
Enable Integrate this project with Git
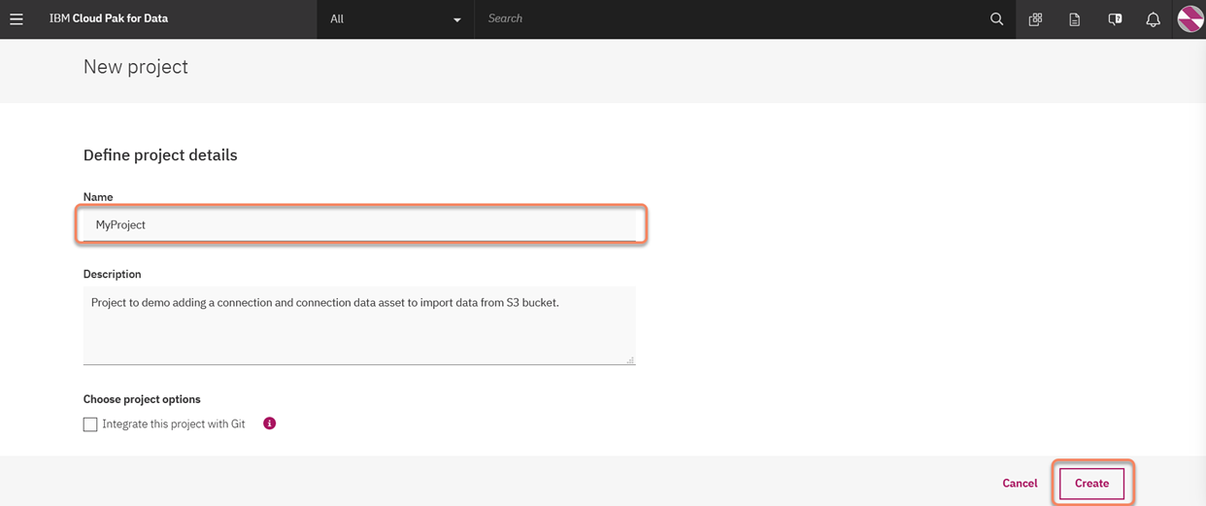pos(90,424)
